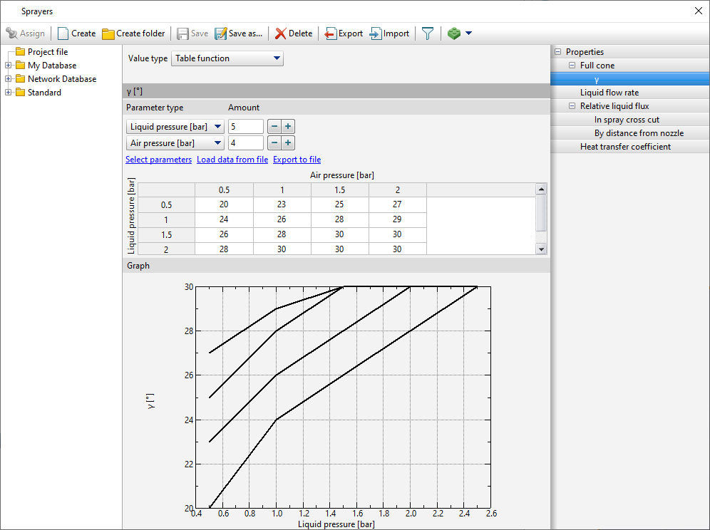Click the Create new item icon
This screenshot has height=530, width=710.
point(63,33)
